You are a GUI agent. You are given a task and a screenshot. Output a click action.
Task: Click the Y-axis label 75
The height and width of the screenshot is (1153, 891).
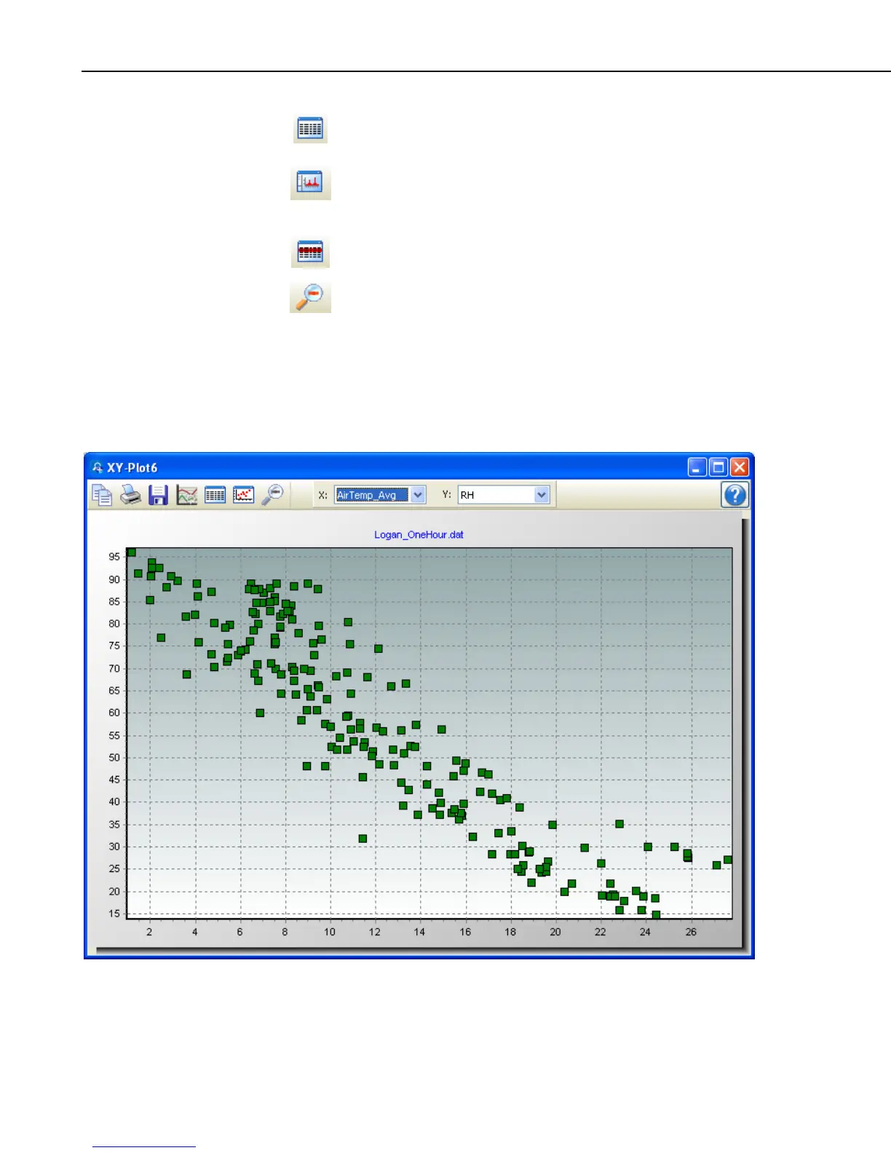pos(114,646)
